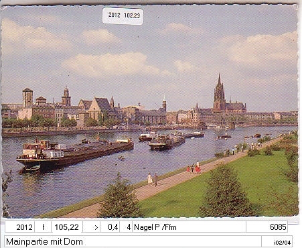Click the i02/04 reference cell
Viewport: 302px width, 248px height.
[277, 241]
